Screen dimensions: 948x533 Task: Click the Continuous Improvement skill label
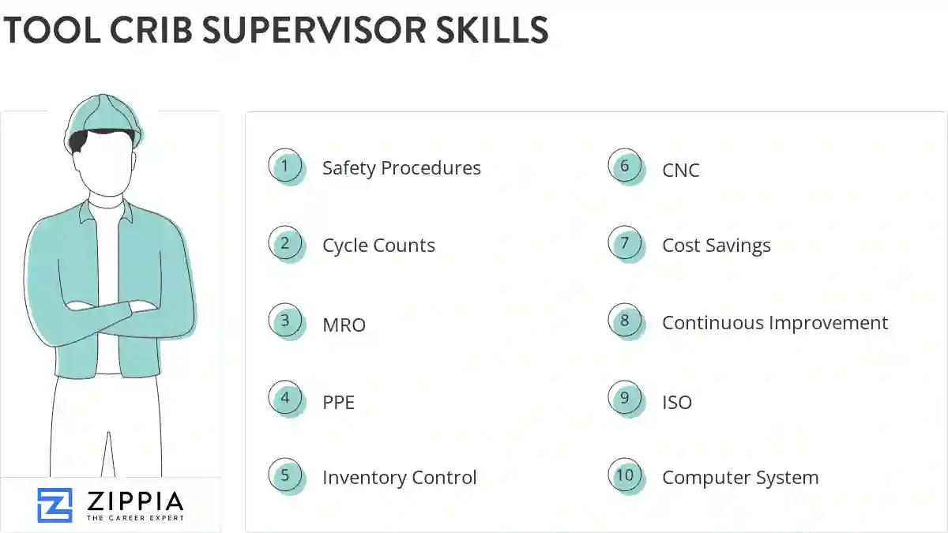click(775, 323)
